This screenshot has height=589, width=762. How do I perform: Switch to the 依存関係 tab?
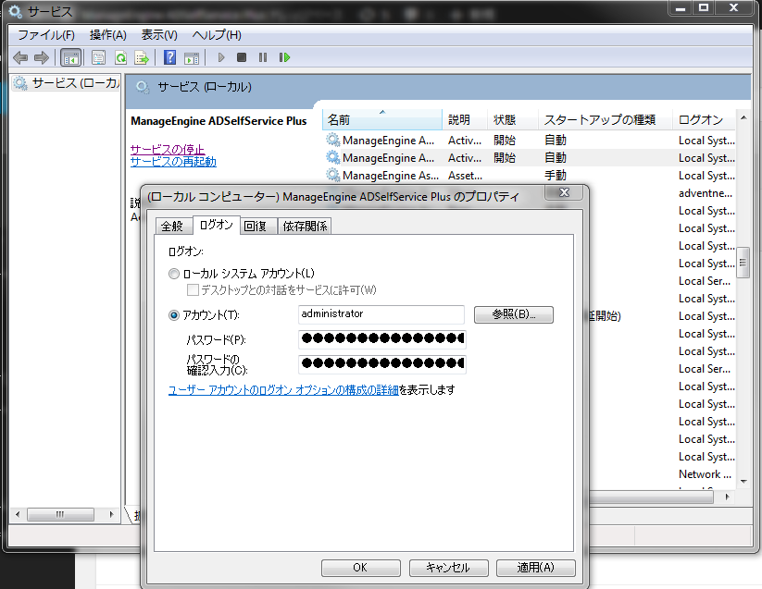pyautogui.click(x=305, y=227)
